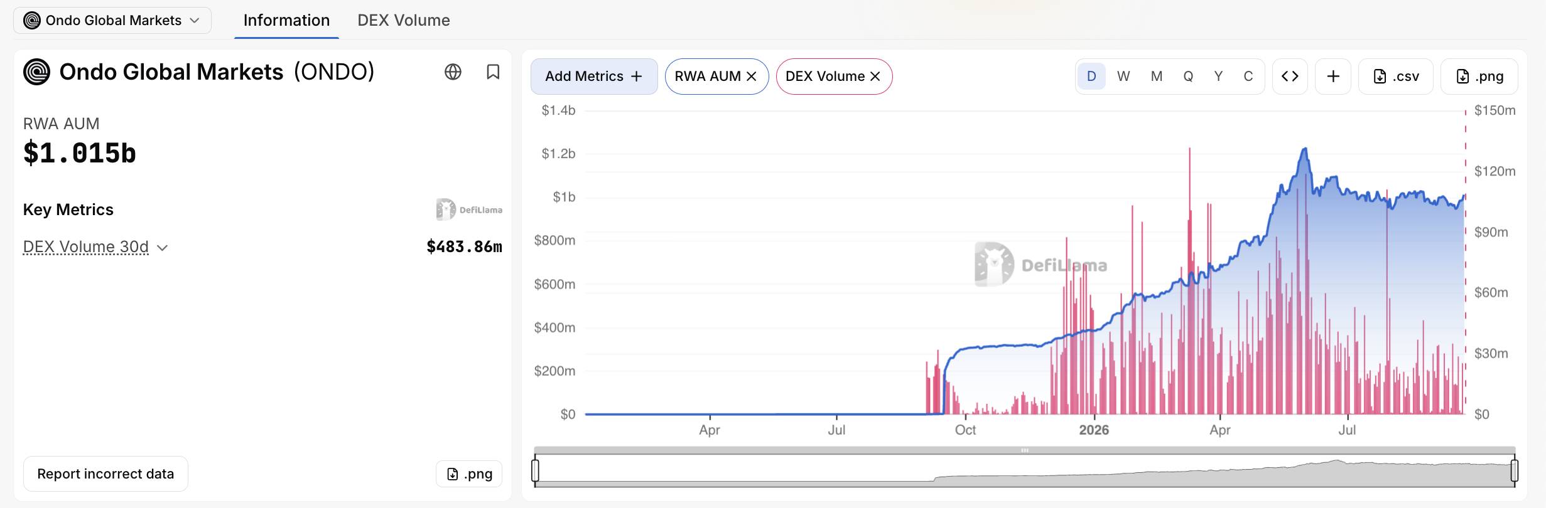Remove RWA AUM metric chip

tap(751, 77)
